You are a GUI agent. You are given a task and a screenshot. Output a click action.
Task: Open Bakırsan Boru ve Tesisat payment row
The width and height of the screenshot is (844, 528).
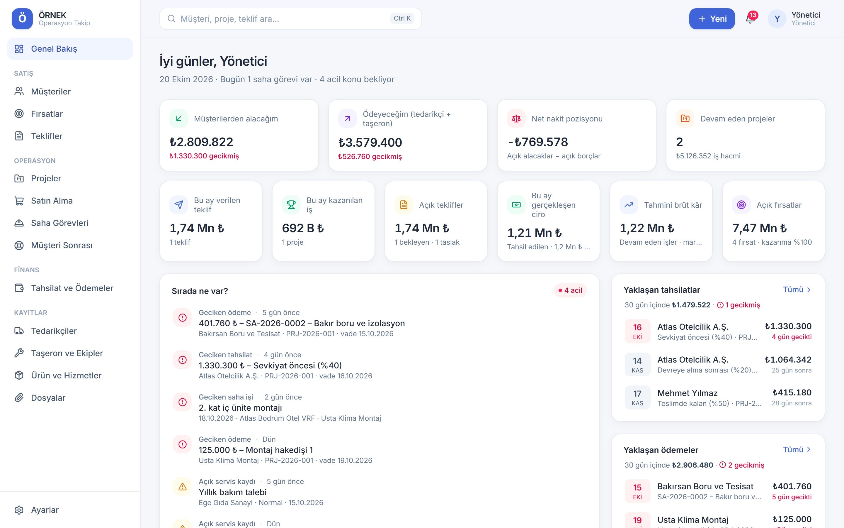718,491
